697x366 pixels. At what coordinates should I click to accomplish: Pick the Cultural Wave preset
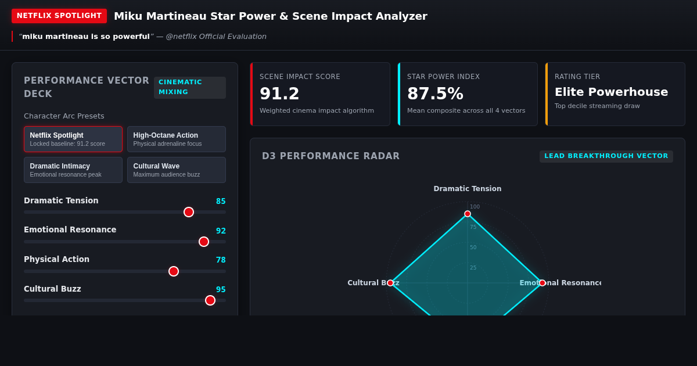pyautogui.click(x=177, y=170)
